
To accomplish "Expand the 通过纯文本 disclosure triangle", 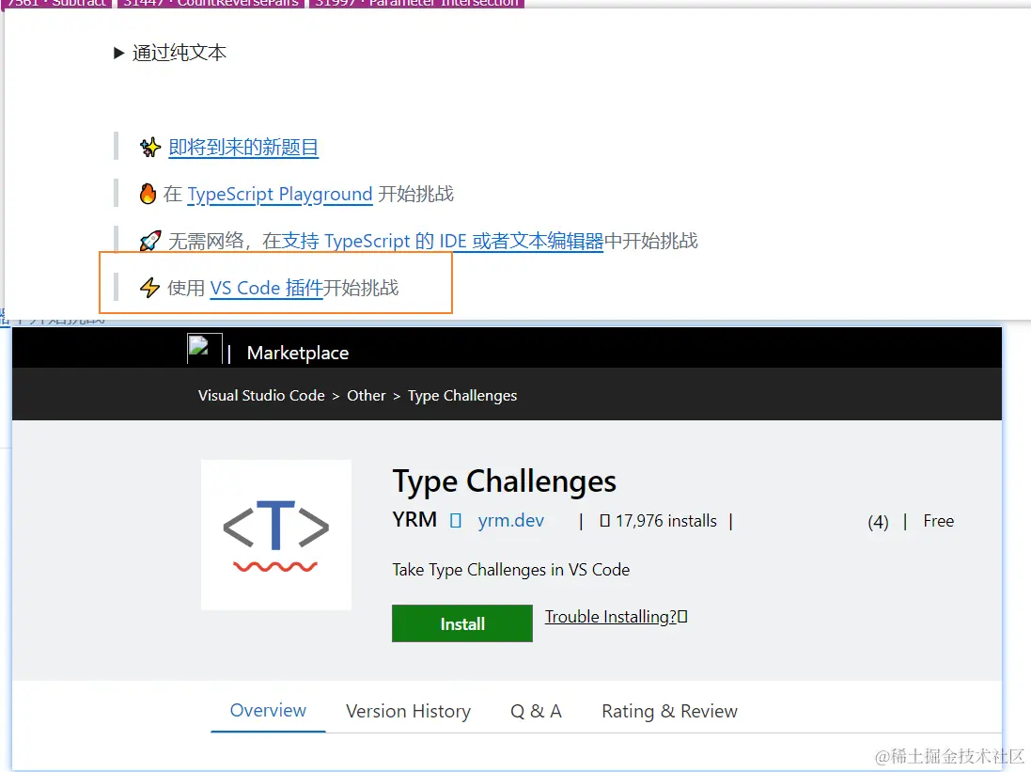I will (118, 53).
